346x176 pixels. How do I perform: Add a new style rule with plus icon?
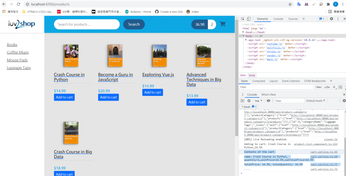[334, 87]
